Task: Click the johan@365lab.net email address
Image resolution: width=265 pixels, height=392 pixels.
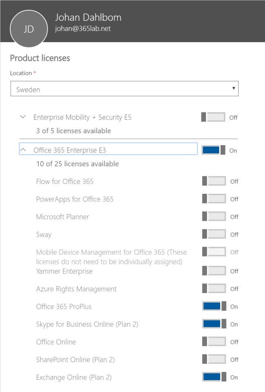Action: pos(83,29)
